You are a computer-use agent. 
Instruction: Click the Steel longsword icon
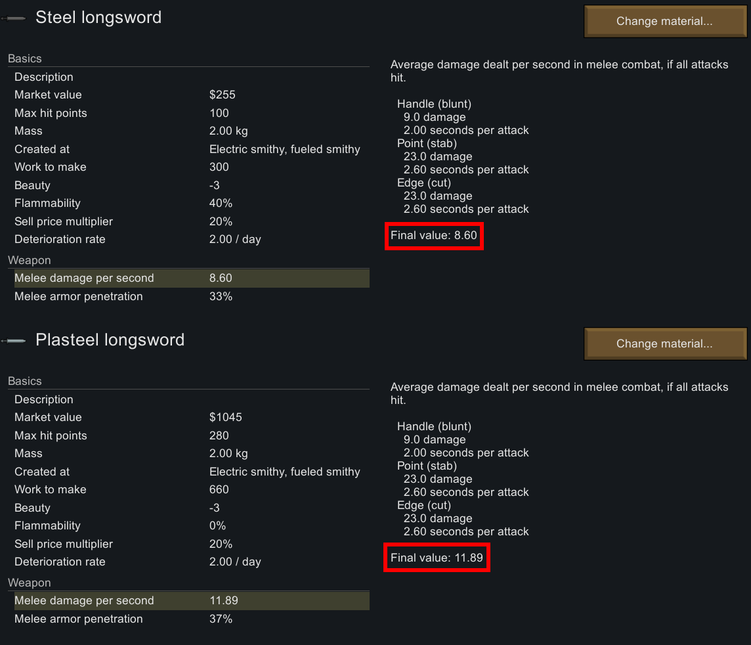(14, 18)
